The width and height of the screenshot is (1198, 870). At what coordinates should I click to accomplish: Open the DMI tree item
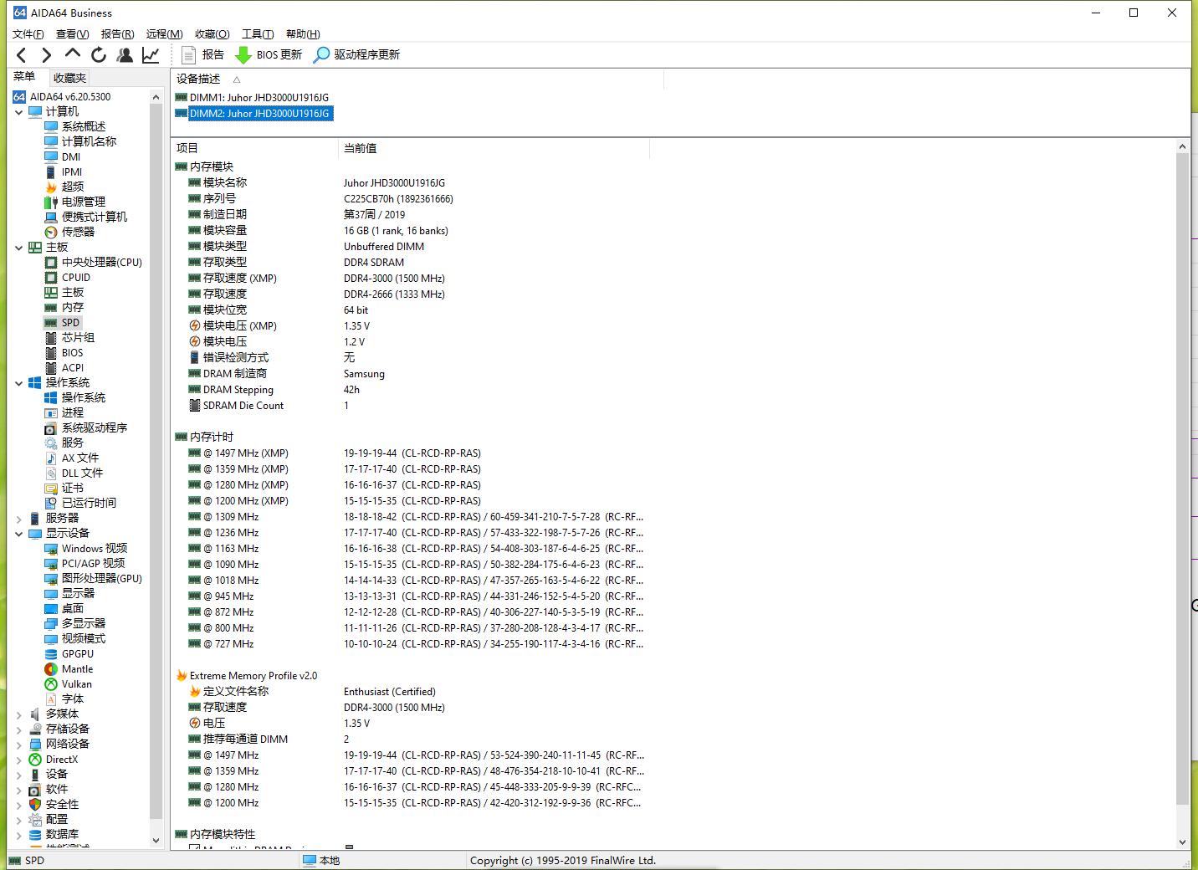click(x=71, y=157)
